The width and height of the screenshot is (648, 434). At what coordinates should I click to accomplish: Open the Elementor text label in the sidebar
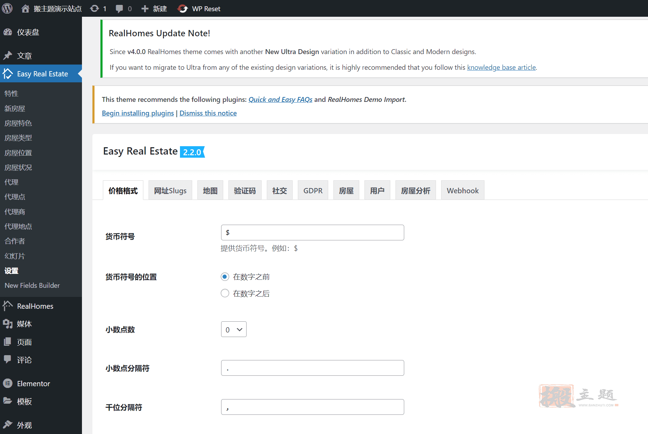33,383
